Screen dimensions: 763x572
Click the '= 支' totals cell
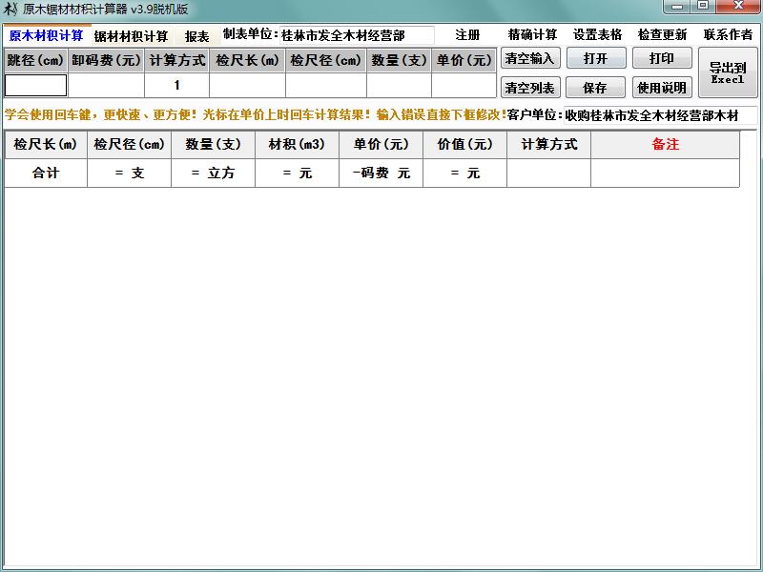pyautogui.click(x=129, y=174)
